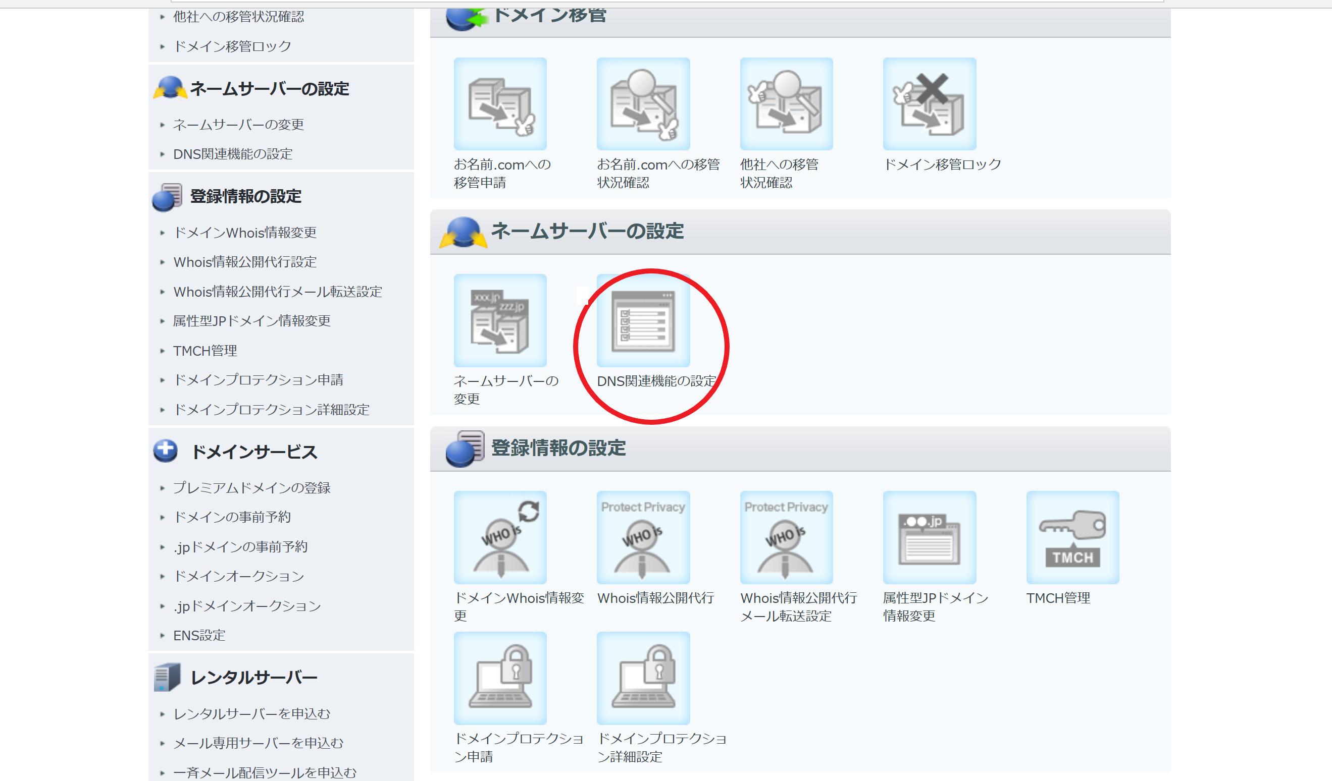Image resolution: width=1332 pixels, height=781 pixels.
Task: Go to sidebar Whois情報公開代行設定 link
Action: [245, 262]
